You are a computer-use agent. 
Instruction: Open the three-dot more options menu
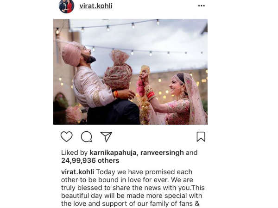point(202,6)
